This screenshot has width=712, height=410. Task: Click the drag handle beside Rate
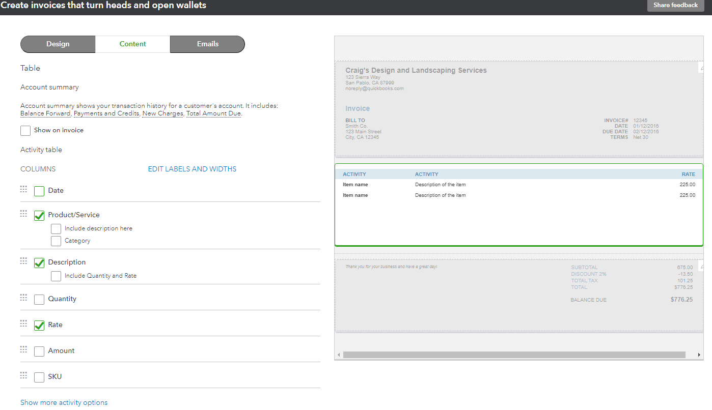pos(23,323)
